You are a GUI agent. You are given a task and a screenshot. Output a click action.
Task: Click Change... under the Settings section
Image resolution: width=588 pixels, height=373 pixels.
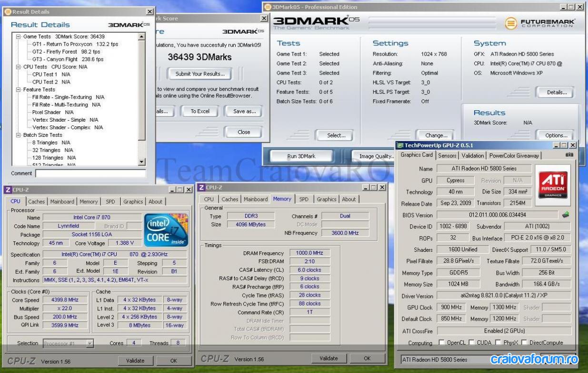(436, 135)
